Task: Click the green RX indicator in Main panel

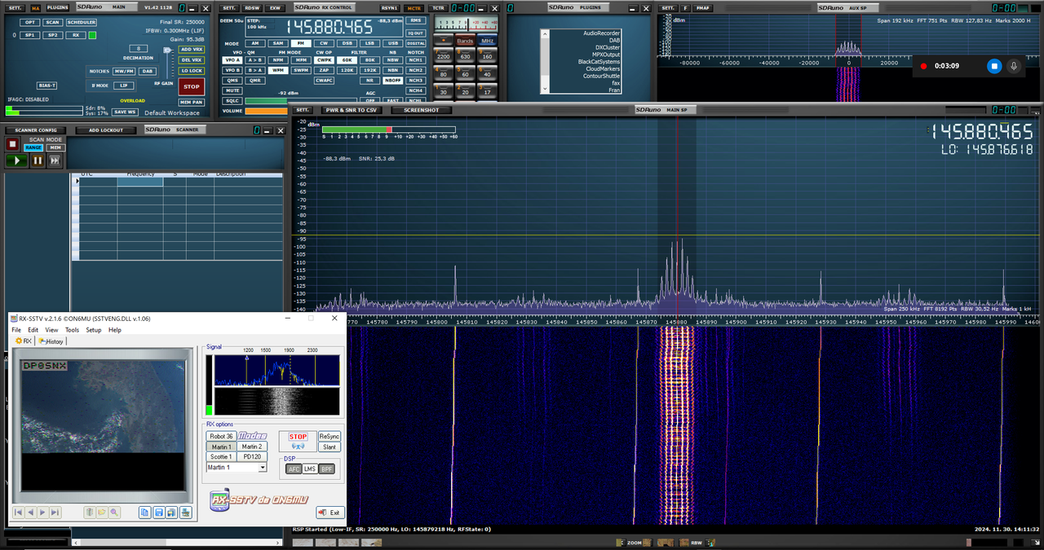Action: point(92,35)
